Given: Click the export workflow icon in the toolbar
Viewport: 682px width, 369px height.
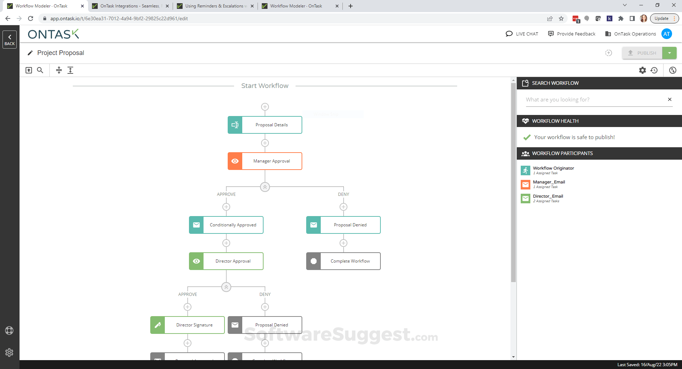Looking at the screenshot, I should tap(29, 70).
